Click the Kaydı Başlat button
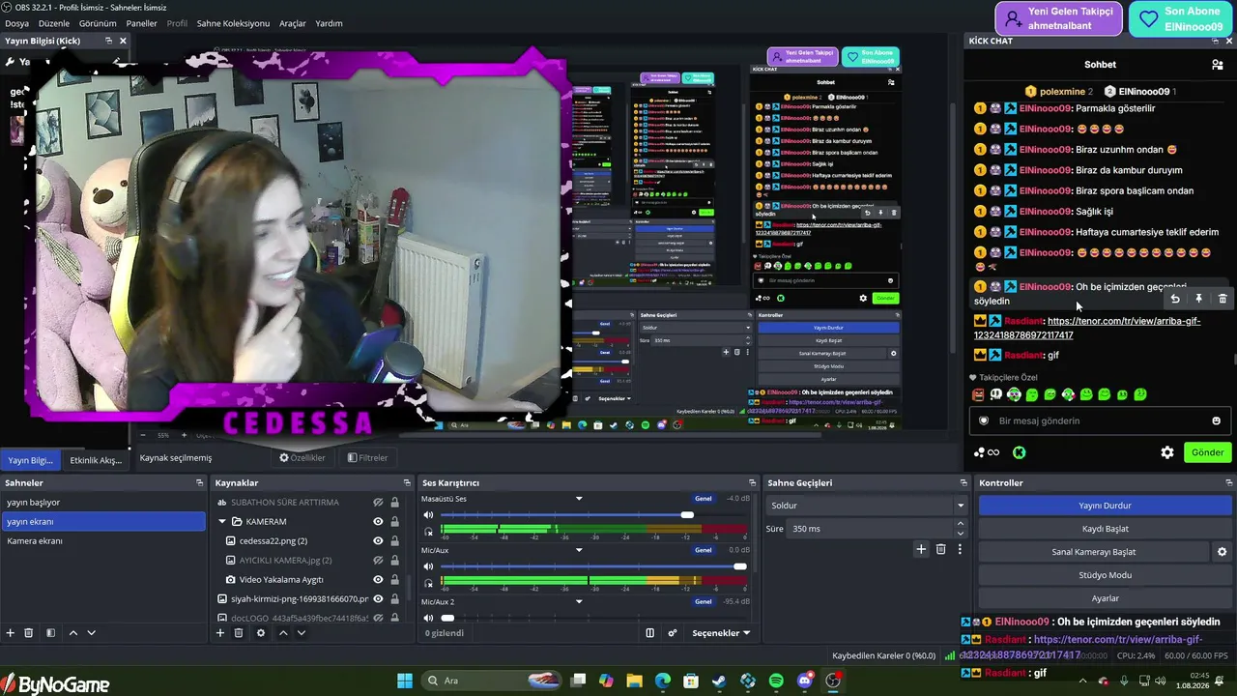Viewport: 1237px width, 696px height. (x=1105, y=529)
